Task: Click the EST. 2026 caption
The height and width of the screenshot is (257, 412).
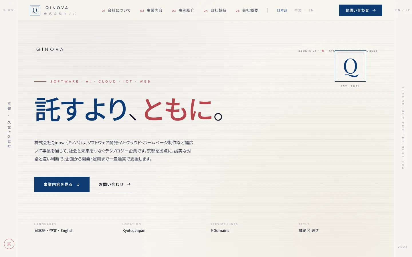Action: click(x=350, y=86)
